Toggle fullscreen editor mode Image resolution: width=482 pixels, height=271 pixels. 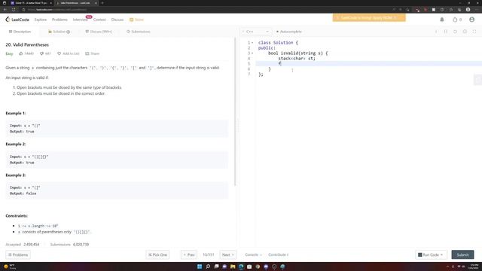click(474, 32)
